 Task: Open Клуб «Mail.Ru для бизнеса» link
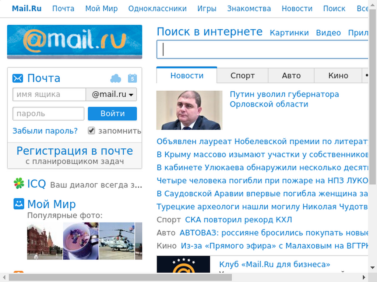275,264
